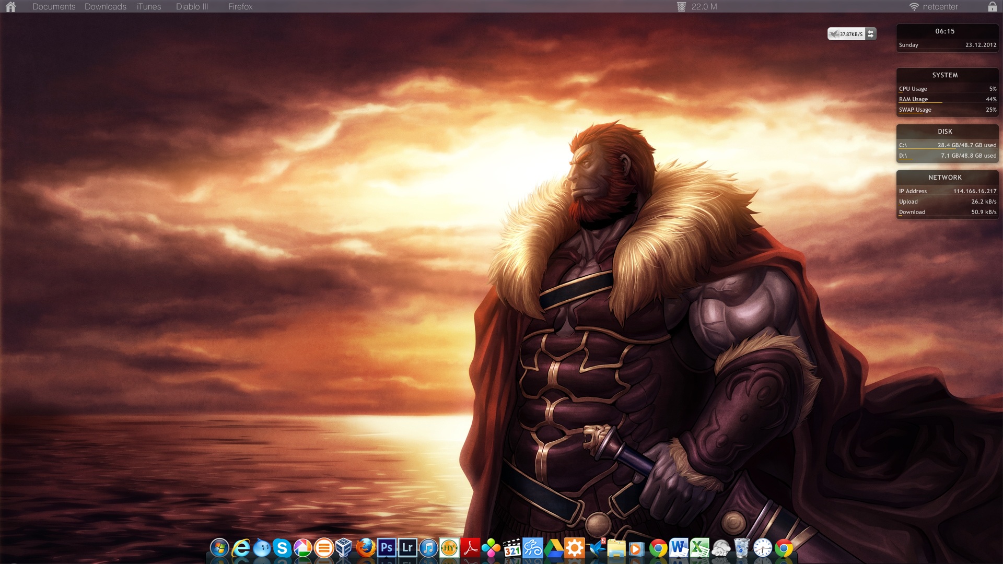
Task: Click iTunes in the top bar
Action: coord(149,7)
